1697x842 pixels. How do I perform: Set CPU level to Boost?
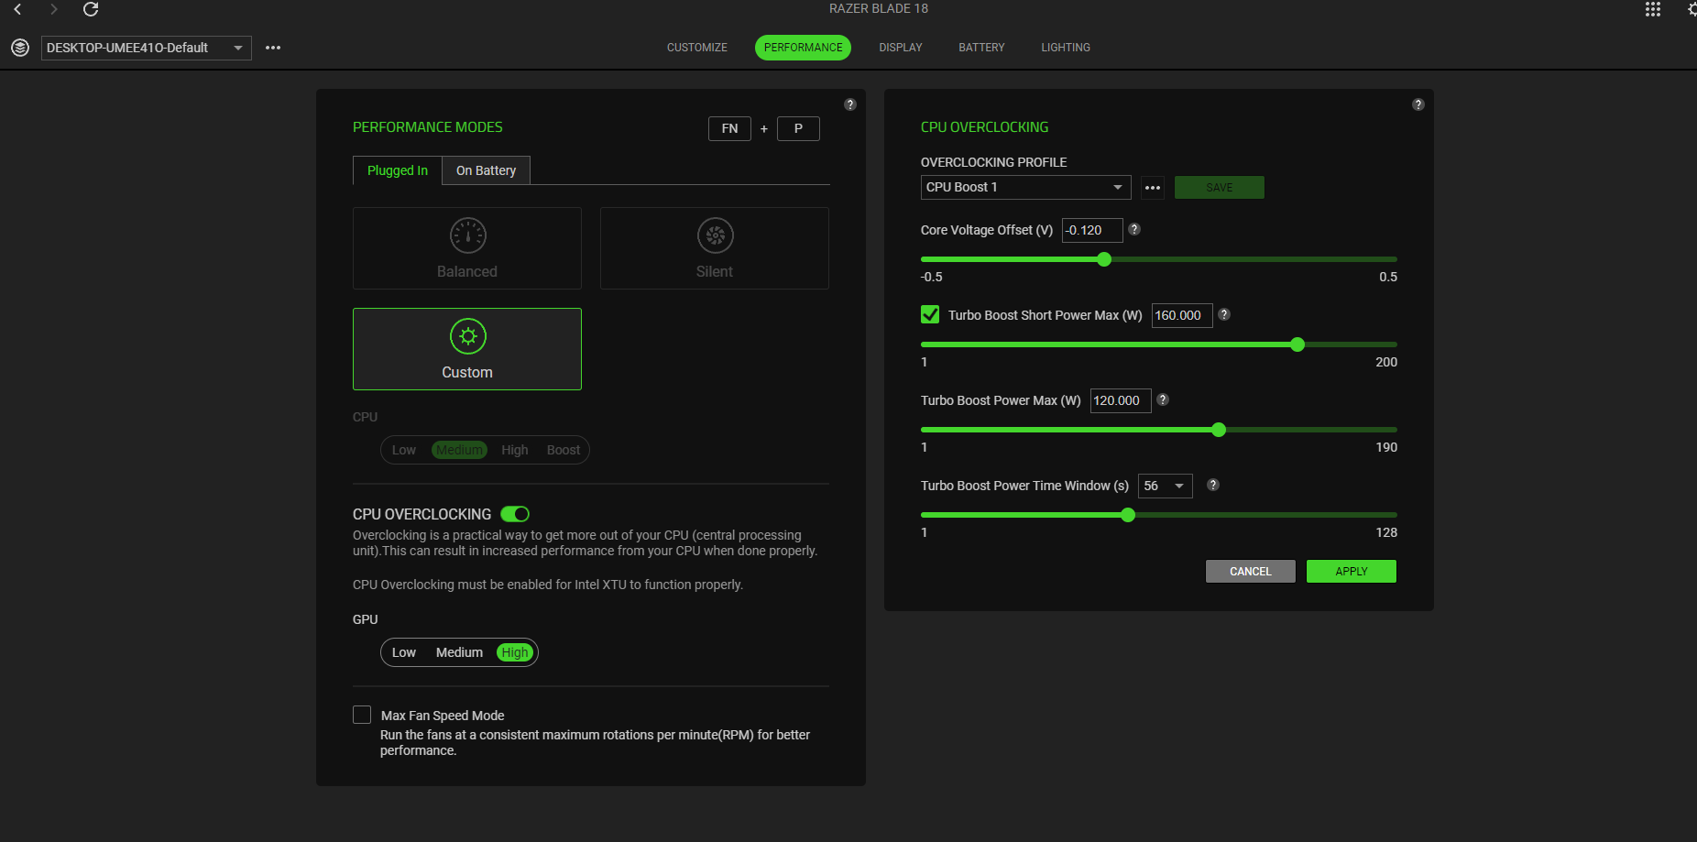(564, 450)
